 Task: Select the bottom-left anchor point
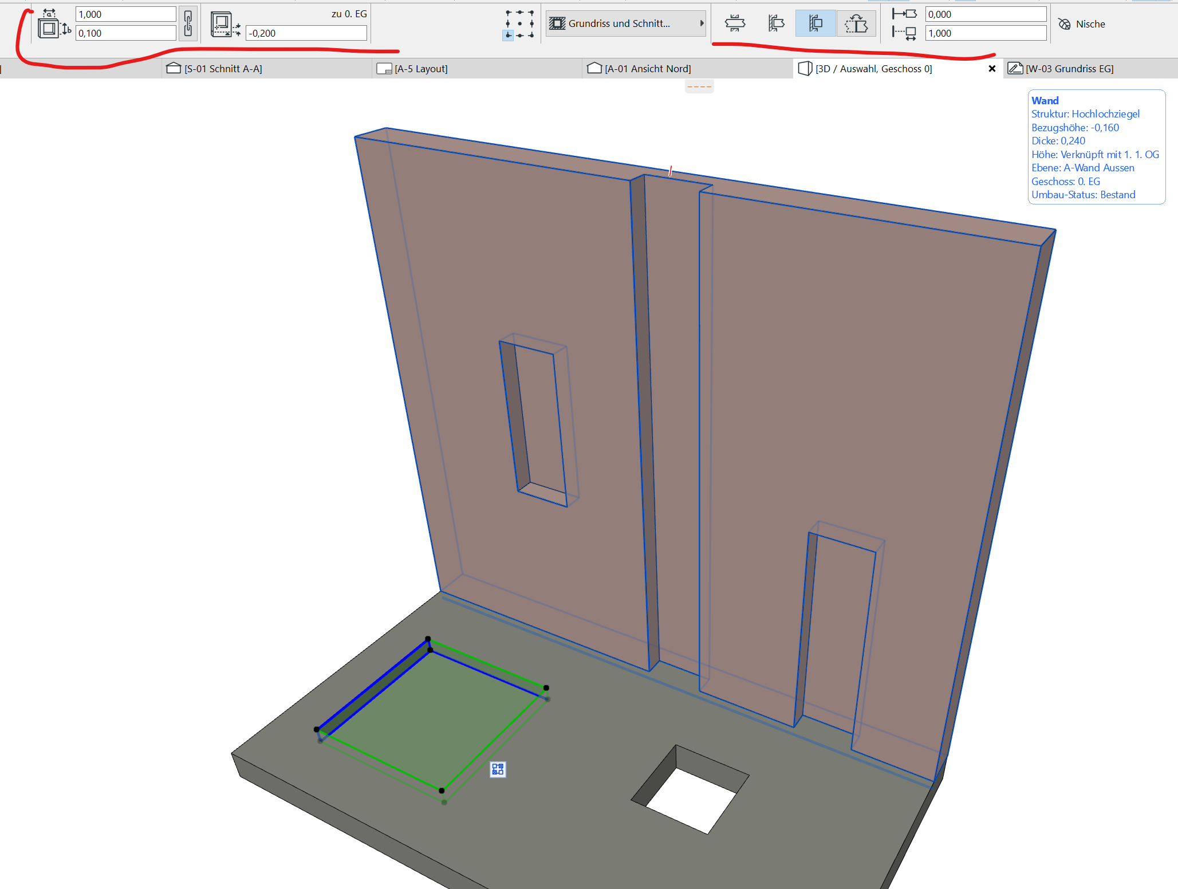click(508, 36)
